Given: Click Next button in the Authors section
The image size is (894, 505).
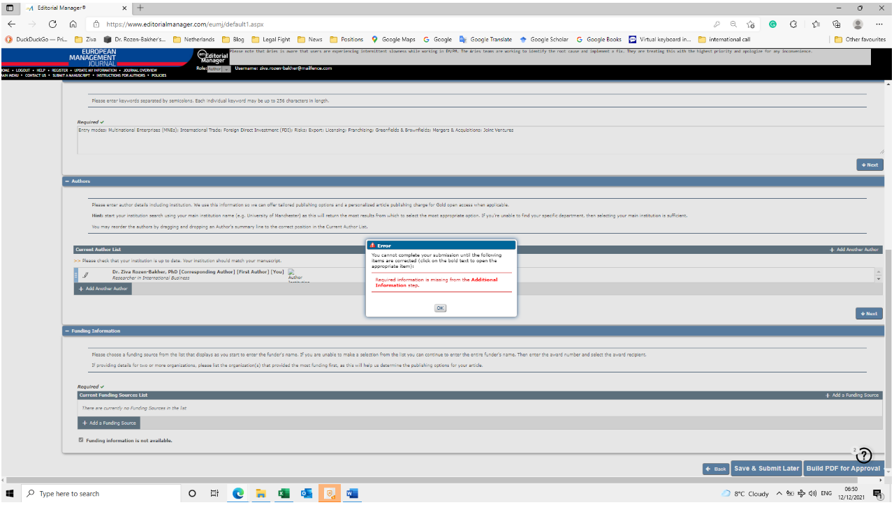Looking at the screenshot, I should 869,314.
